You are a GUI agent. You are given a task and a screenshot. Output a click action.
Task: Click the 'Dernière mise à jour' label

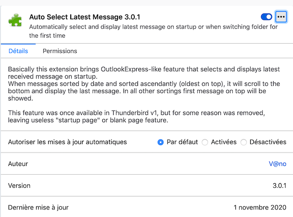click(38, 208)
